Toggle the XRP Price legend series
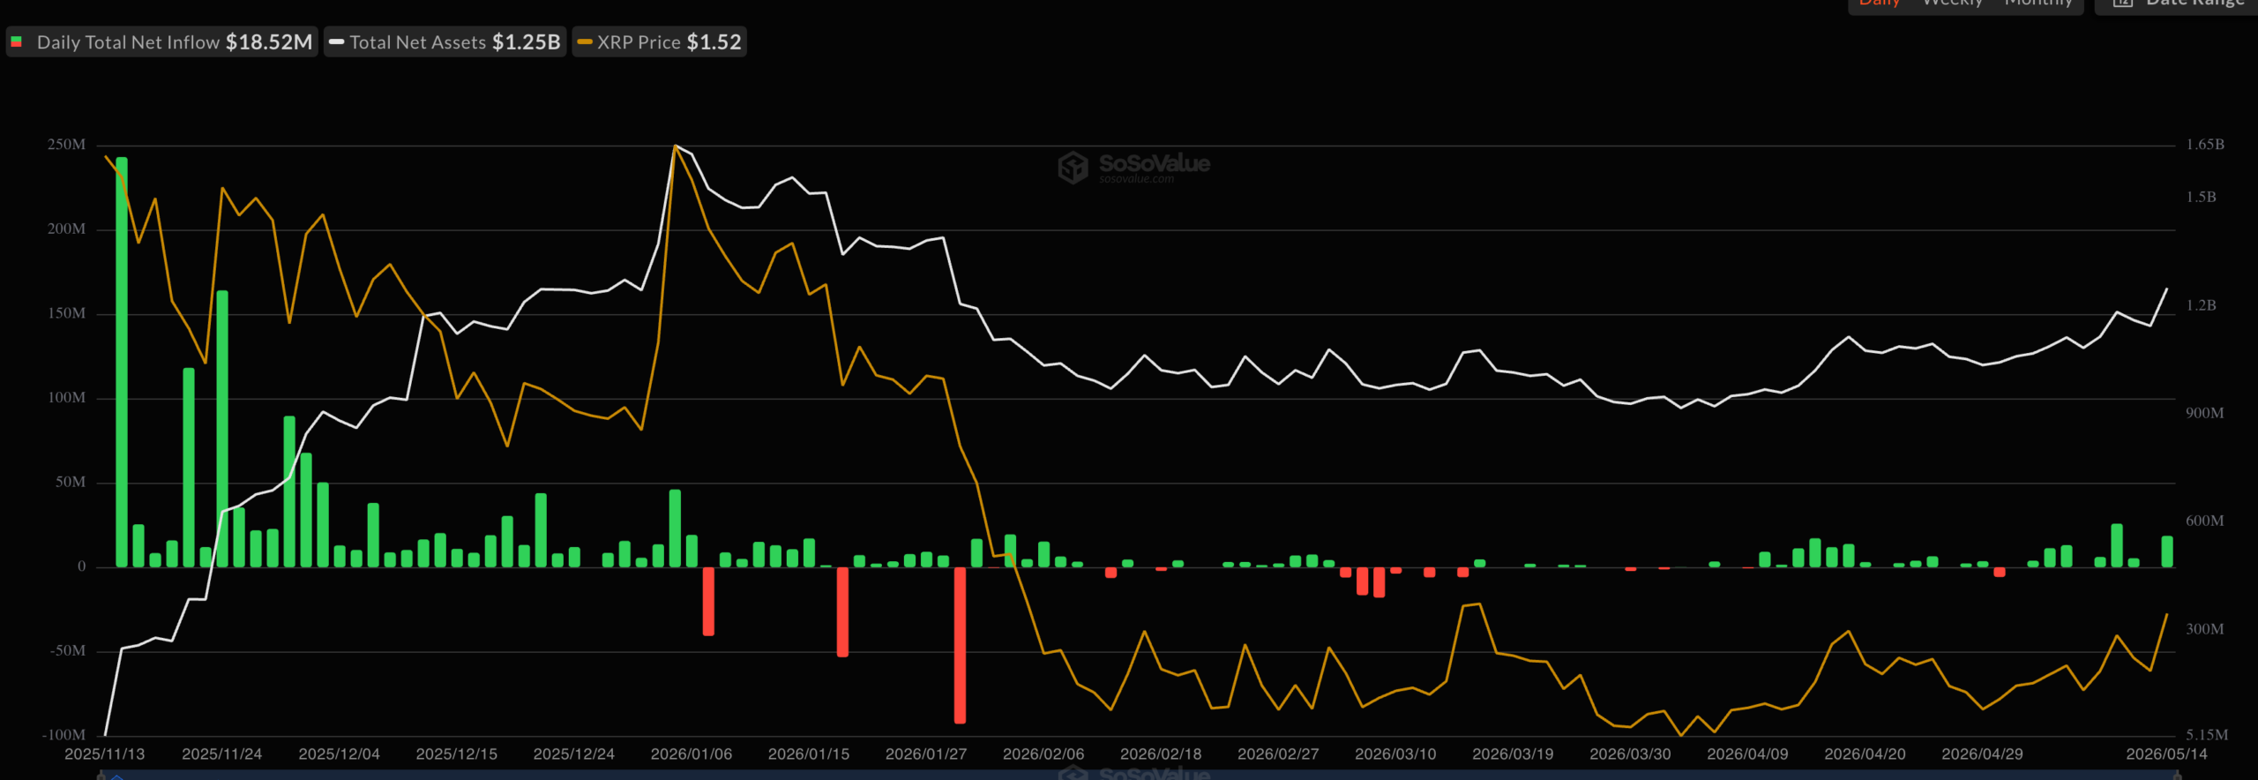The height and width of the screenshot is (780, 2258). coord(659,42)
